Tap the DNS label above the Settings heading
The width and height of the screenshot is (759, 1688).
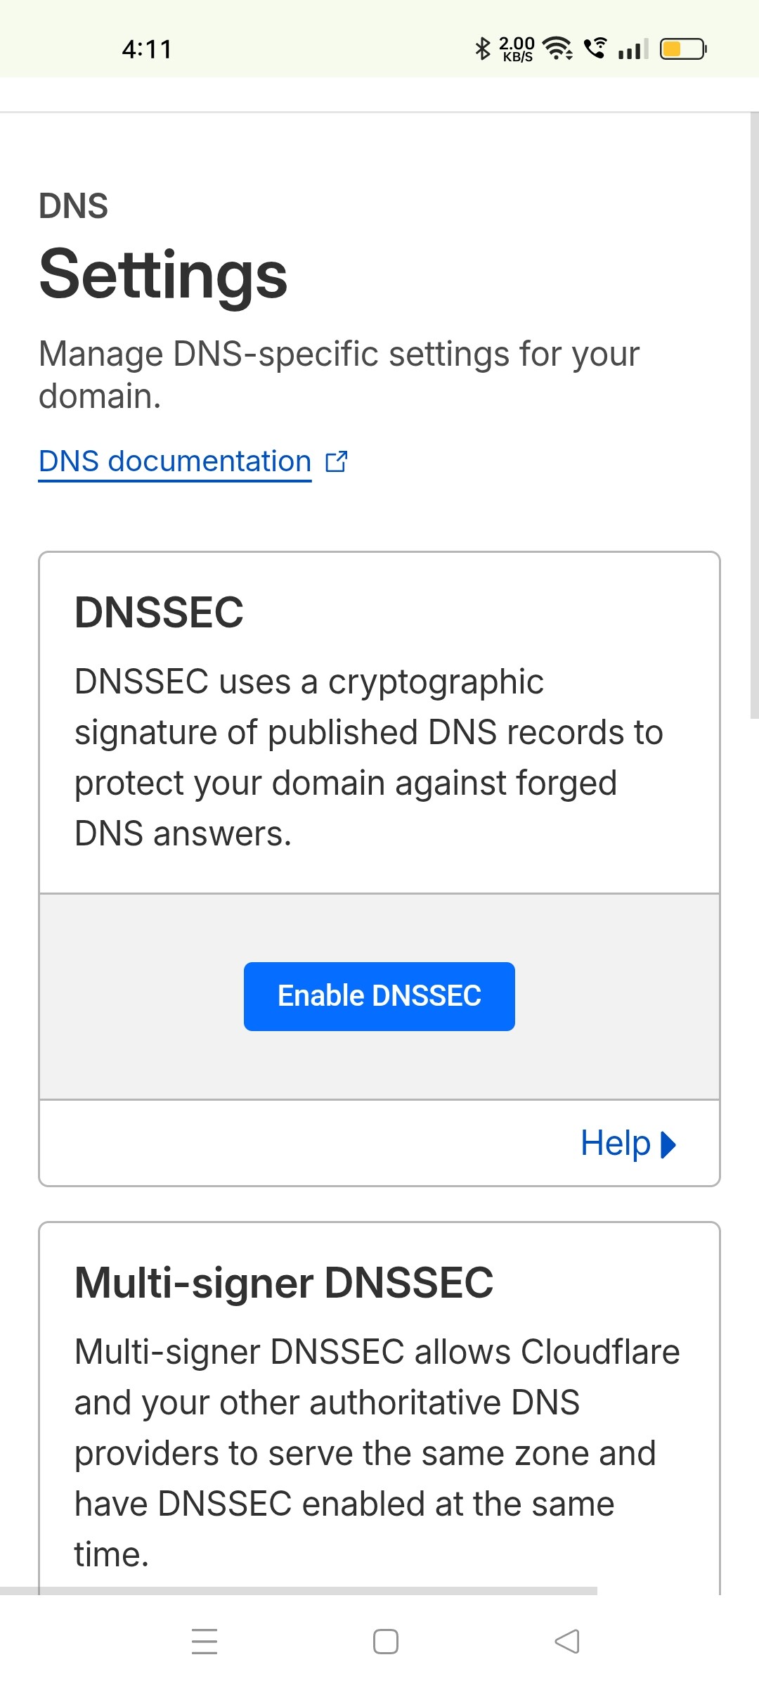[x=74, y=206]
